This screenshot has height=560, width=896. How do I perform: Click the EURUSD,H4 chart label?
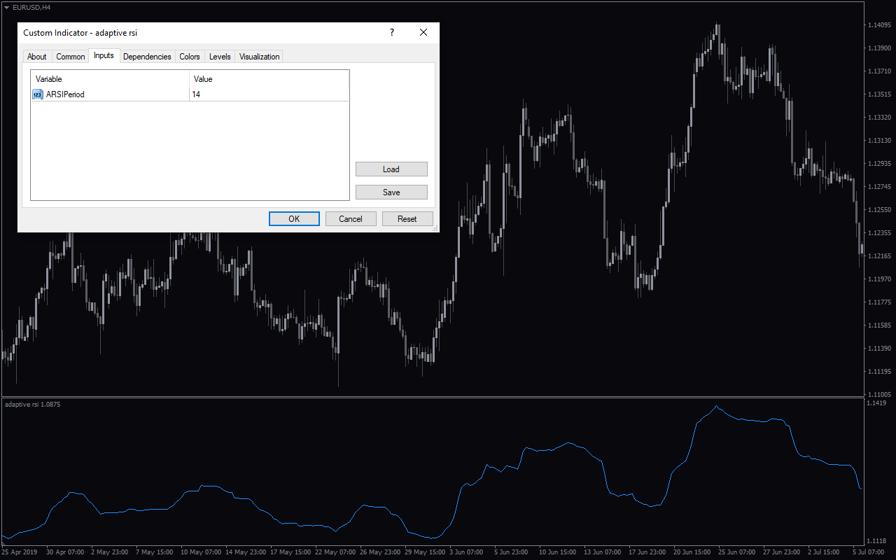[x=31, y=7]
